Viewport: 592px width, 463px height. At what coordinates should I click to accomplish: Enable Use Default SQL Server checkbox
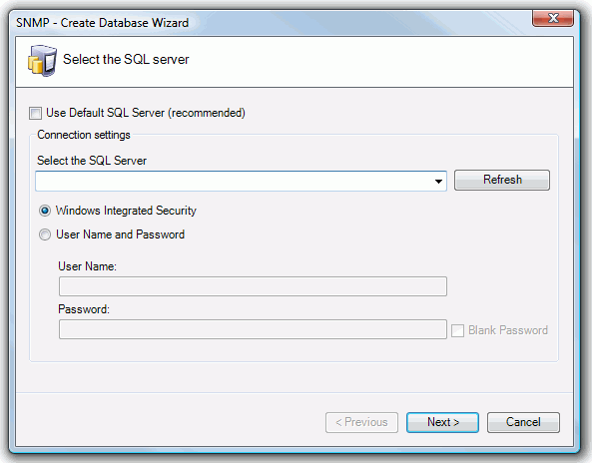(x=36, y=113)
